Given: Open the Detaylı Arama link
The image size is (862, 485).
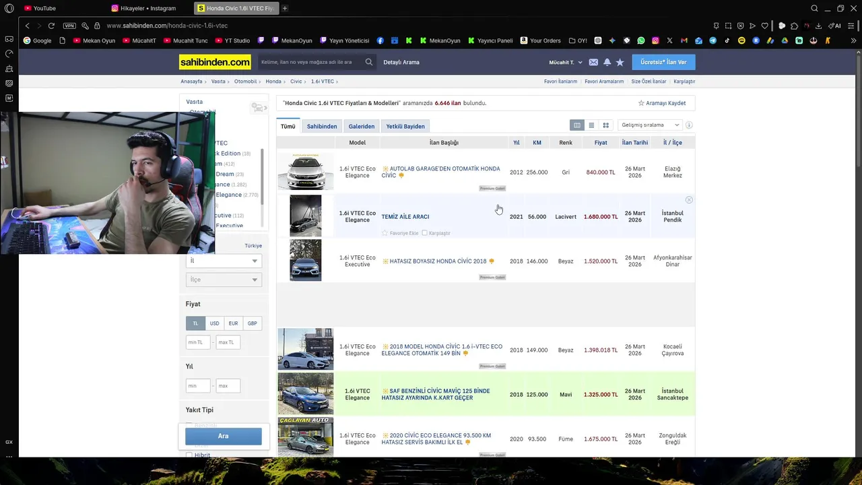Looking at the screenshot, I should click(401, 62).
